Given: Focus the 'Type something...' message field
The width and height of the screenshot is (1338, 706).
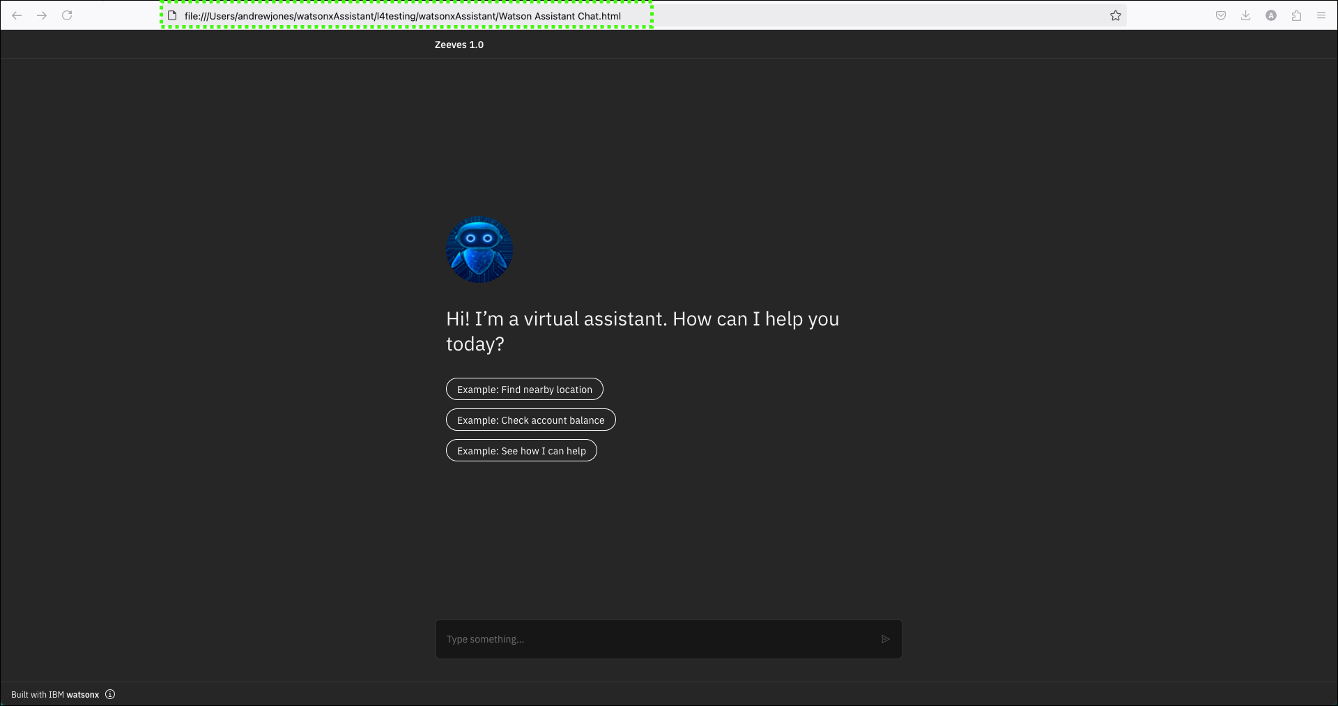Looking at the screenshot, I should click(655, 639).
